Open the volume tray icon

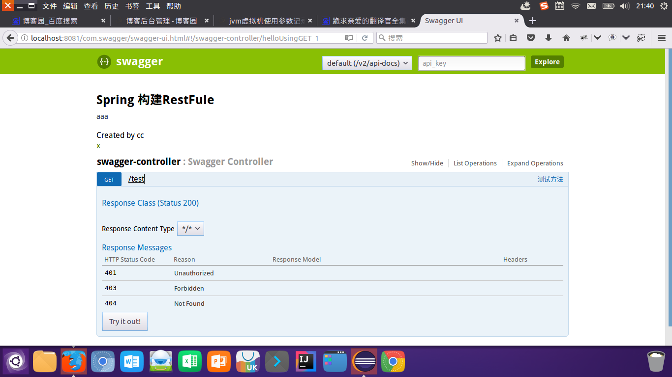point(625,6)
